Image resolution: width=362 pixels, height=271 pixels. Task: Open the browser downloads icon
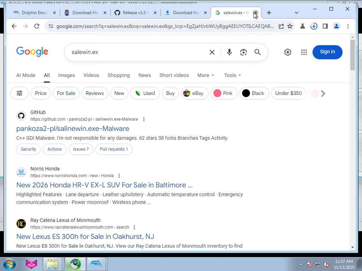[314, 26]
